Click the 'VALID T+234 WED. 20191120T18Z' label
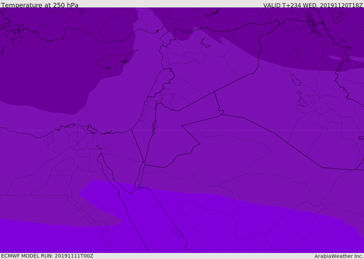This screenshot has width=364, height=259. (313, 5)
